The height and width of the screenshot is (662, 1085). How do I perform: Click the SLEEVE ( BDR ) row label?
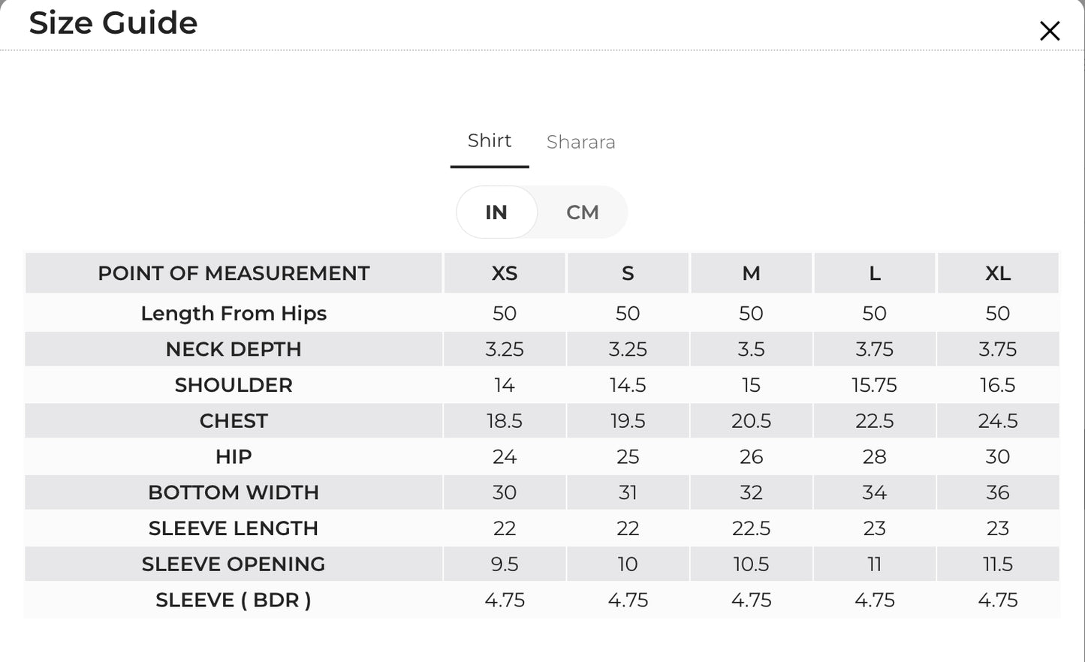tap(234, 600)
